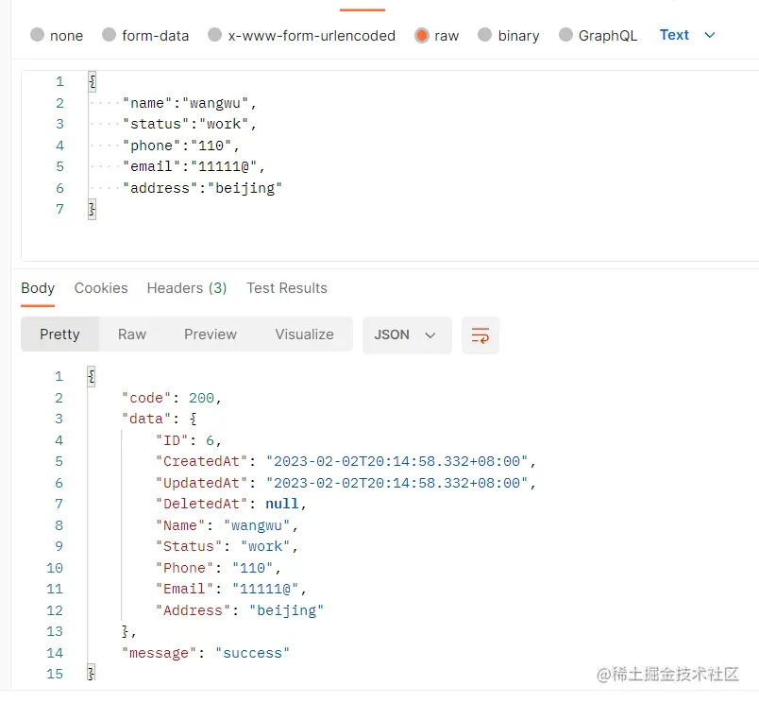Viewport: 759px width, 703px height.
Task: Click the "ID": 6 response value
Action: click(211, 440)
